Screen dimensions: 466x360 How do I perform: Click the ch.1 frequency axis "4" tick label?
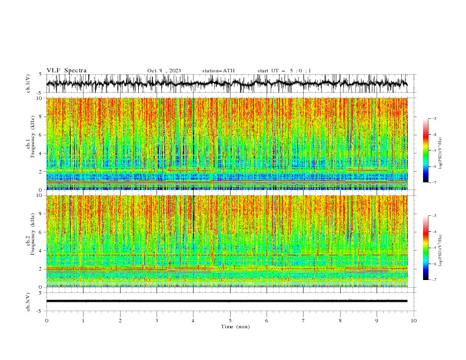coord(41,154)
